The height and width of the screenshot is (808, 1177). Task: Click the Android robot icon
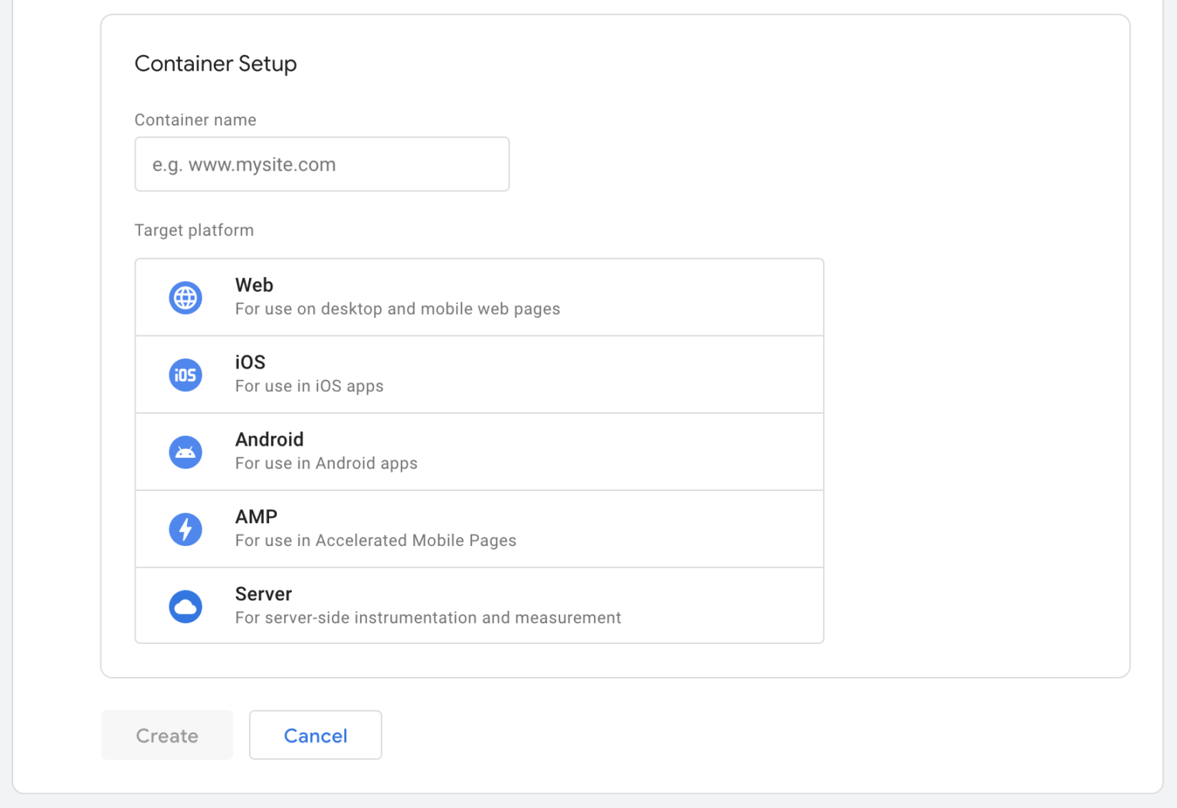pos(185,452)
